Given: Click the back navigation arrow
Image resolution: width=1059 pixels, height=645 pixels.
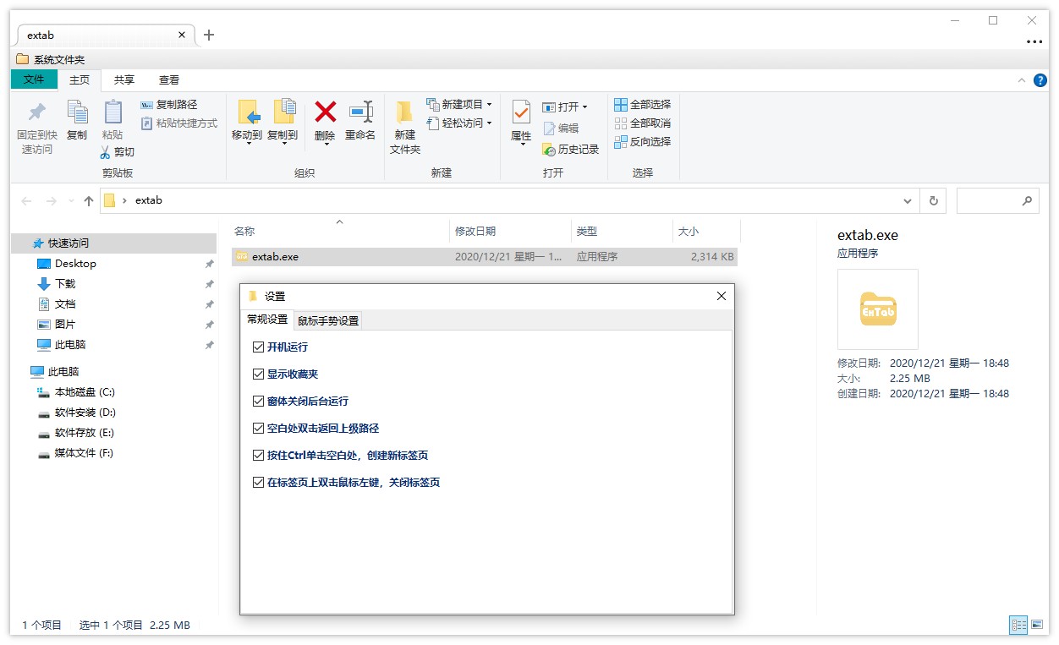Looking at the screenshot, I should 26,201.
